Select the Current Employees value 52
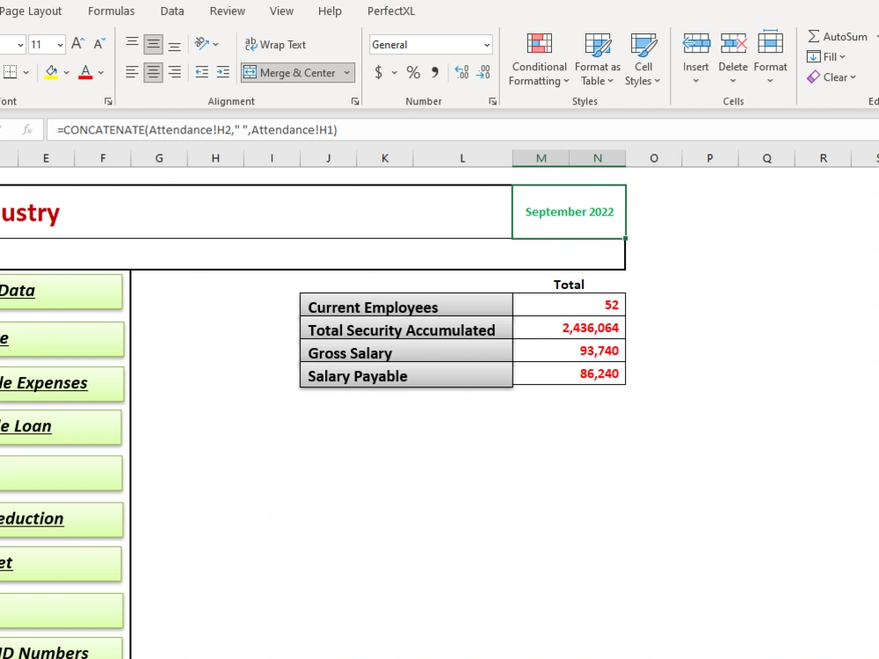Screen dimensions: 879x659 point(569,305)
